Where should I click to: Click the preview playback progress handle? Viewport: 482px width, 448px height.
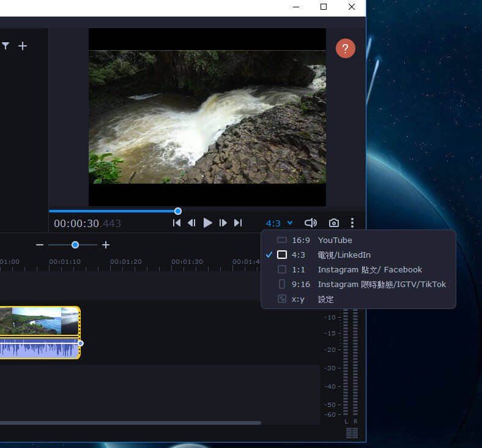177,211
